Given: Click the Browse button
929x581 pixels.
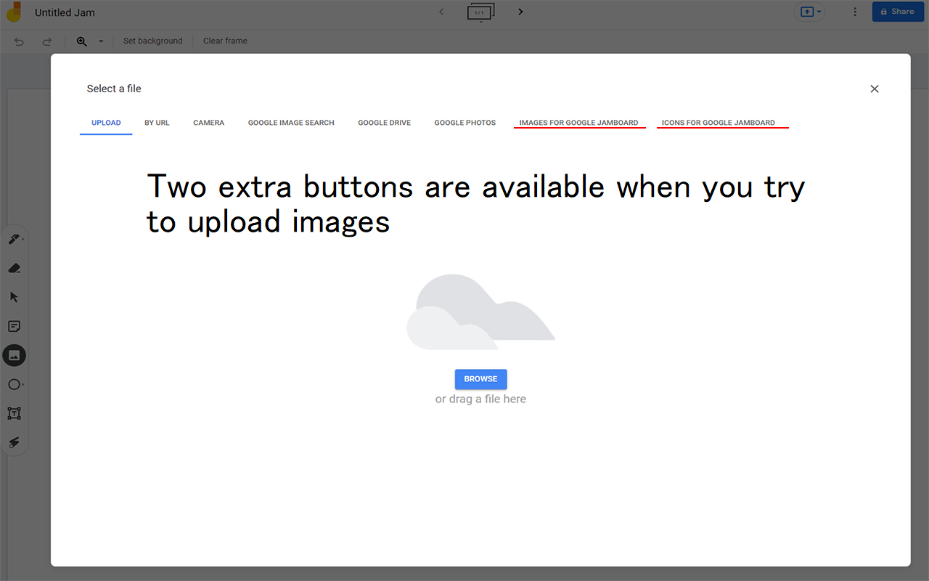Looking at the screenshot, I should click(480, 378).
